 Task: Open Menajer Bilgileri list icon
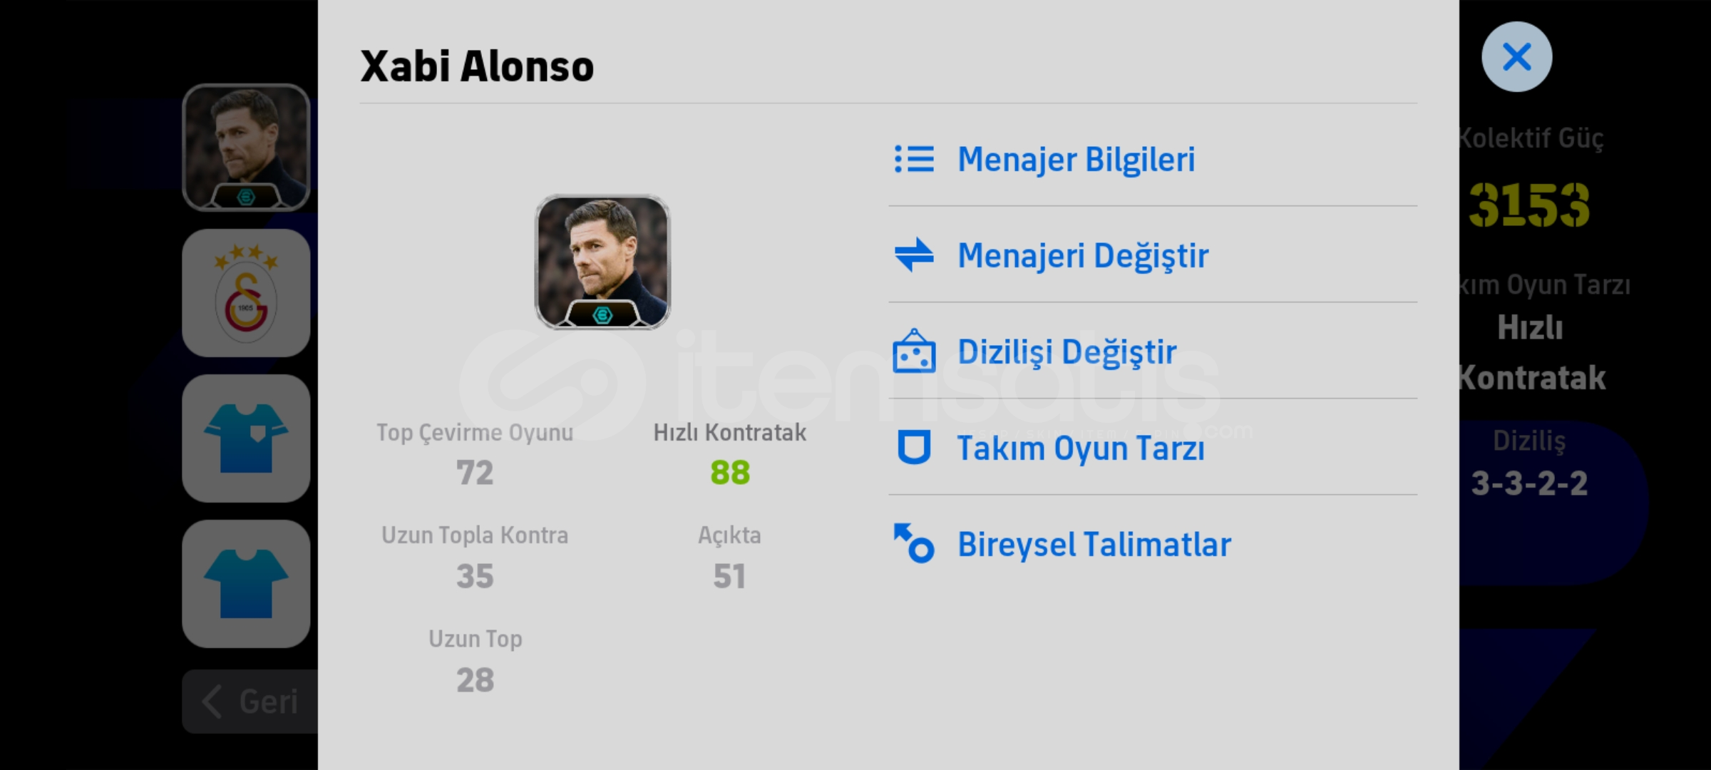914,160
